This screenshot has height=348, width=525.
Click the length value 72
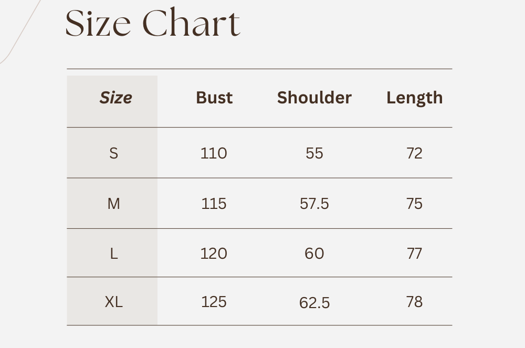coord(414,153)
